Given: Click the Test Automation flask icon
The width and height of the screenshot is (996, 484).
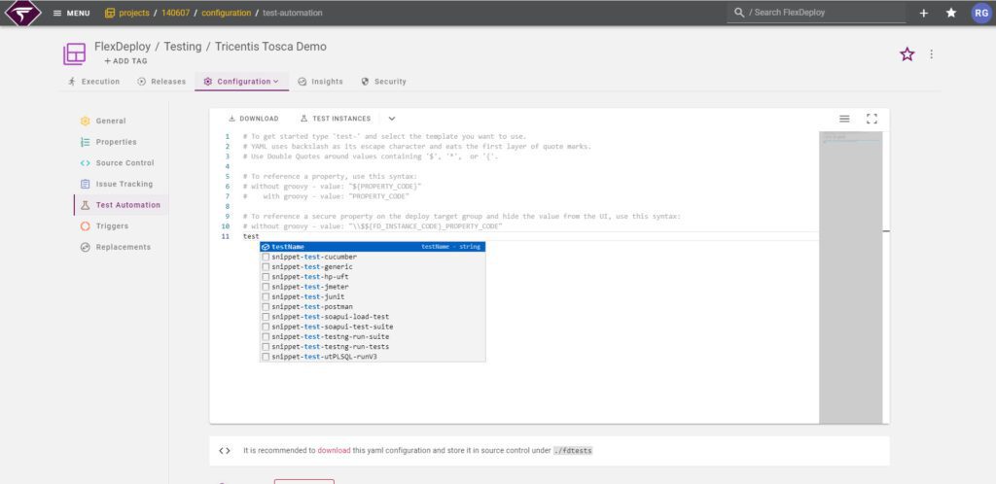Looking at the screenshot, I should coord(86,205).
